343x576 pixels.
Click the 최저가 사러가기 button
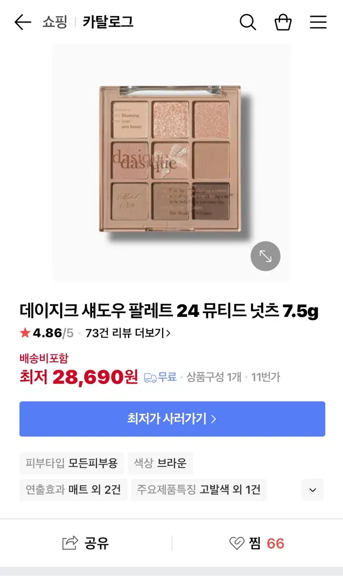[172, 419]
